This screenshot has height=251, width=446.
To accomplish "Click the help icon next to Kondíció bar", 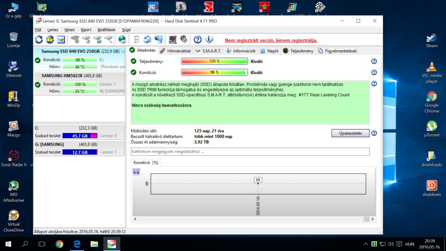I will pyautogui.click(x=374, y=73).
